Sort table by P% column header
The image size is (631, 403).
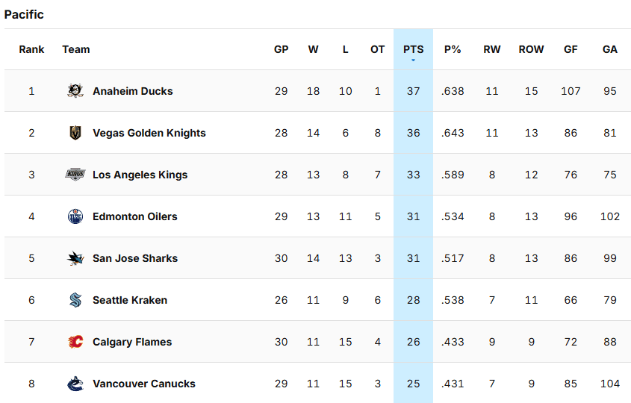[x=453, y=49]
